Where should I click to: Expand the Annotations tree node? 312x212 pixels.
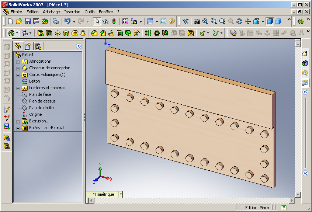18,62
